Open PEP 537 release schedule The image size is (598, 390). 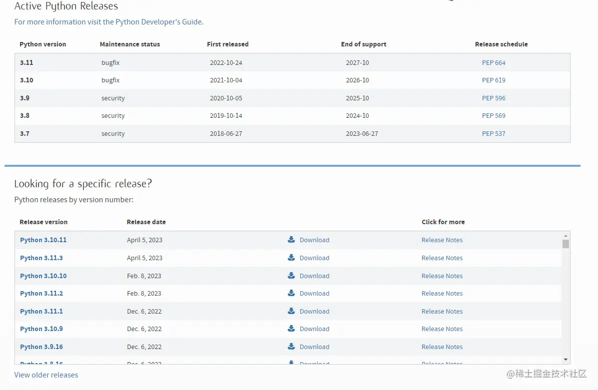tap(493, 133)
